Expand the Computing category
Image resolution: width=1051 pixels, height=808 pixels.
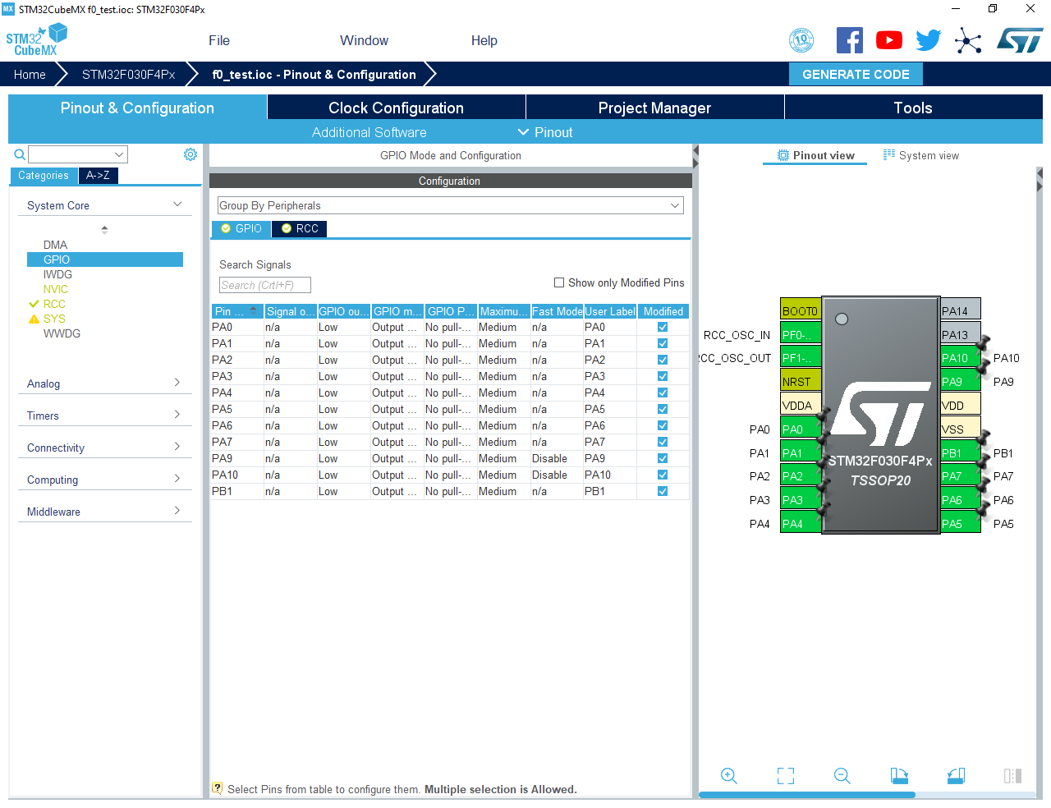[104, 480]
